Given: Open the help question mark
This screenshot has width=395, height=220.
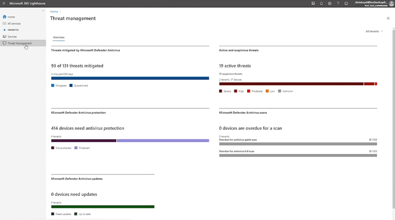Looking at the screenshot, I should click(338, 3).
